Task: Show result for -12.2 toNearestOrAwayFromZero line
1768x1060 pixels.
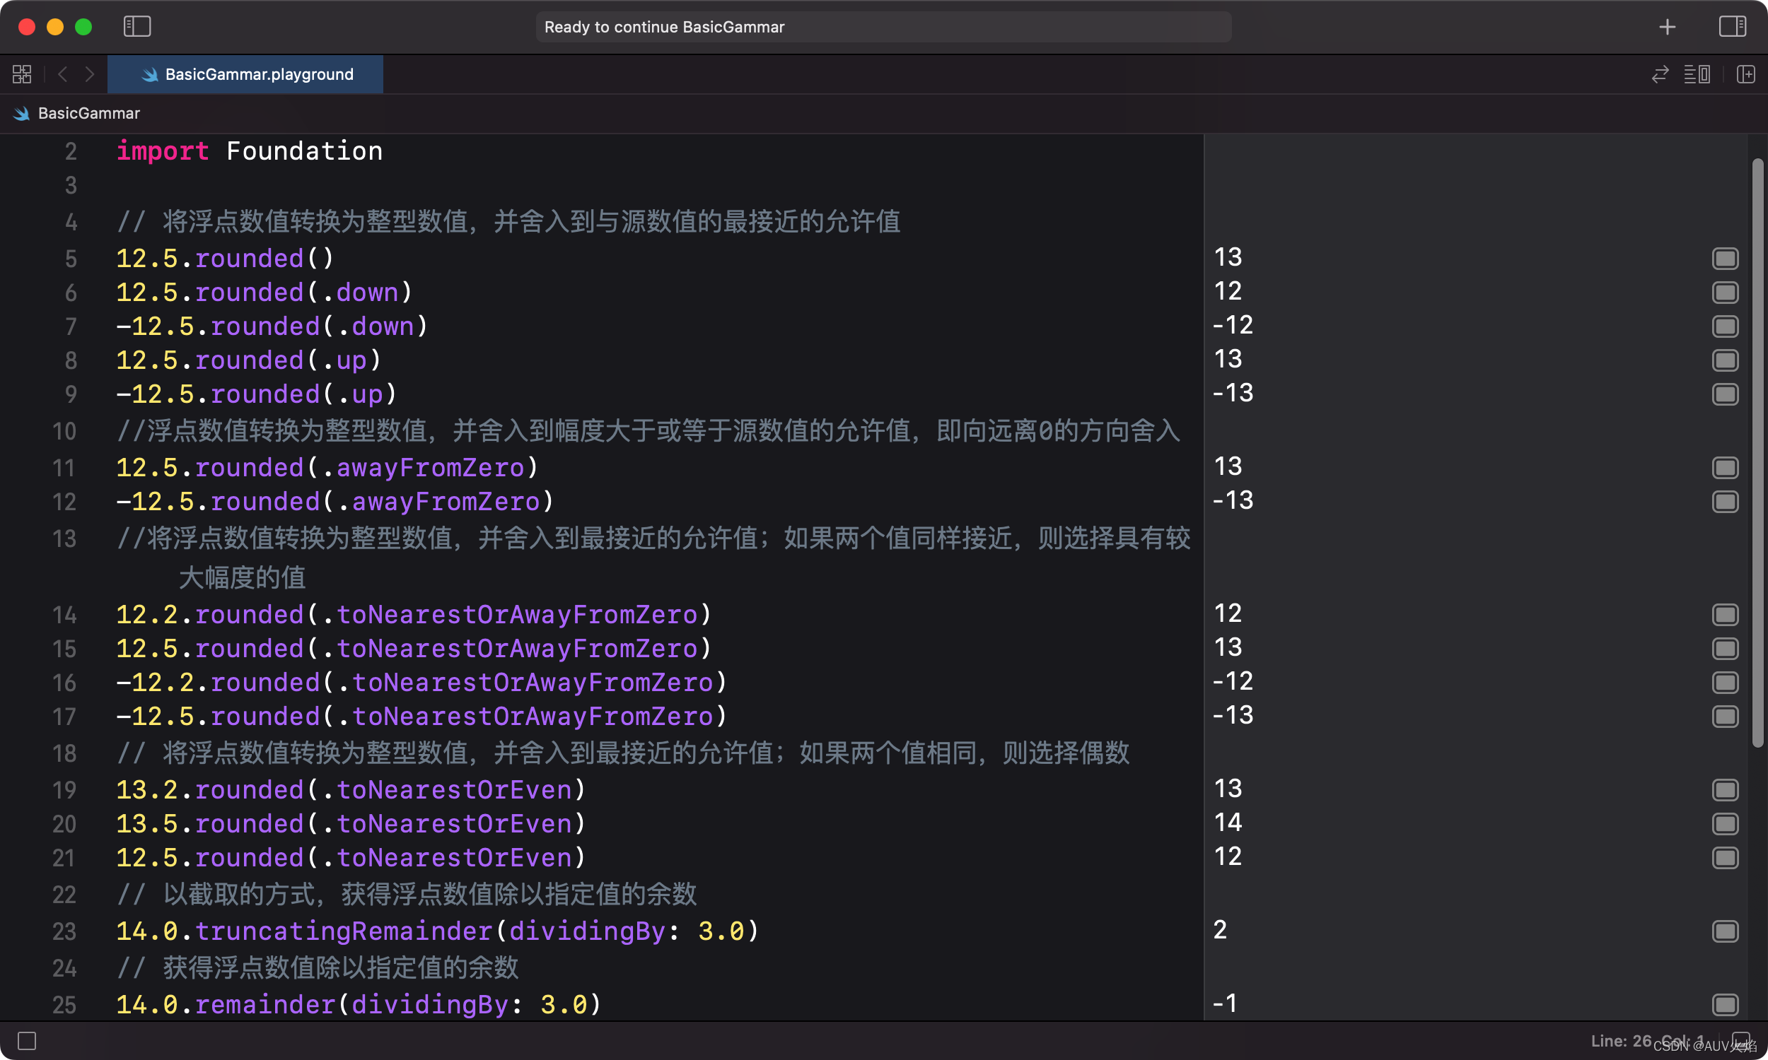Action: click(x=1724, y=682)
